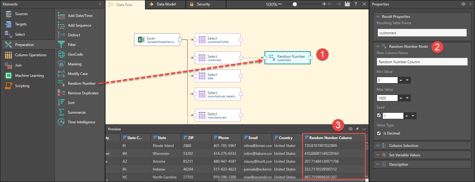
Task: Switch to the Data Model tab
Action: click(x=166, y=4)
